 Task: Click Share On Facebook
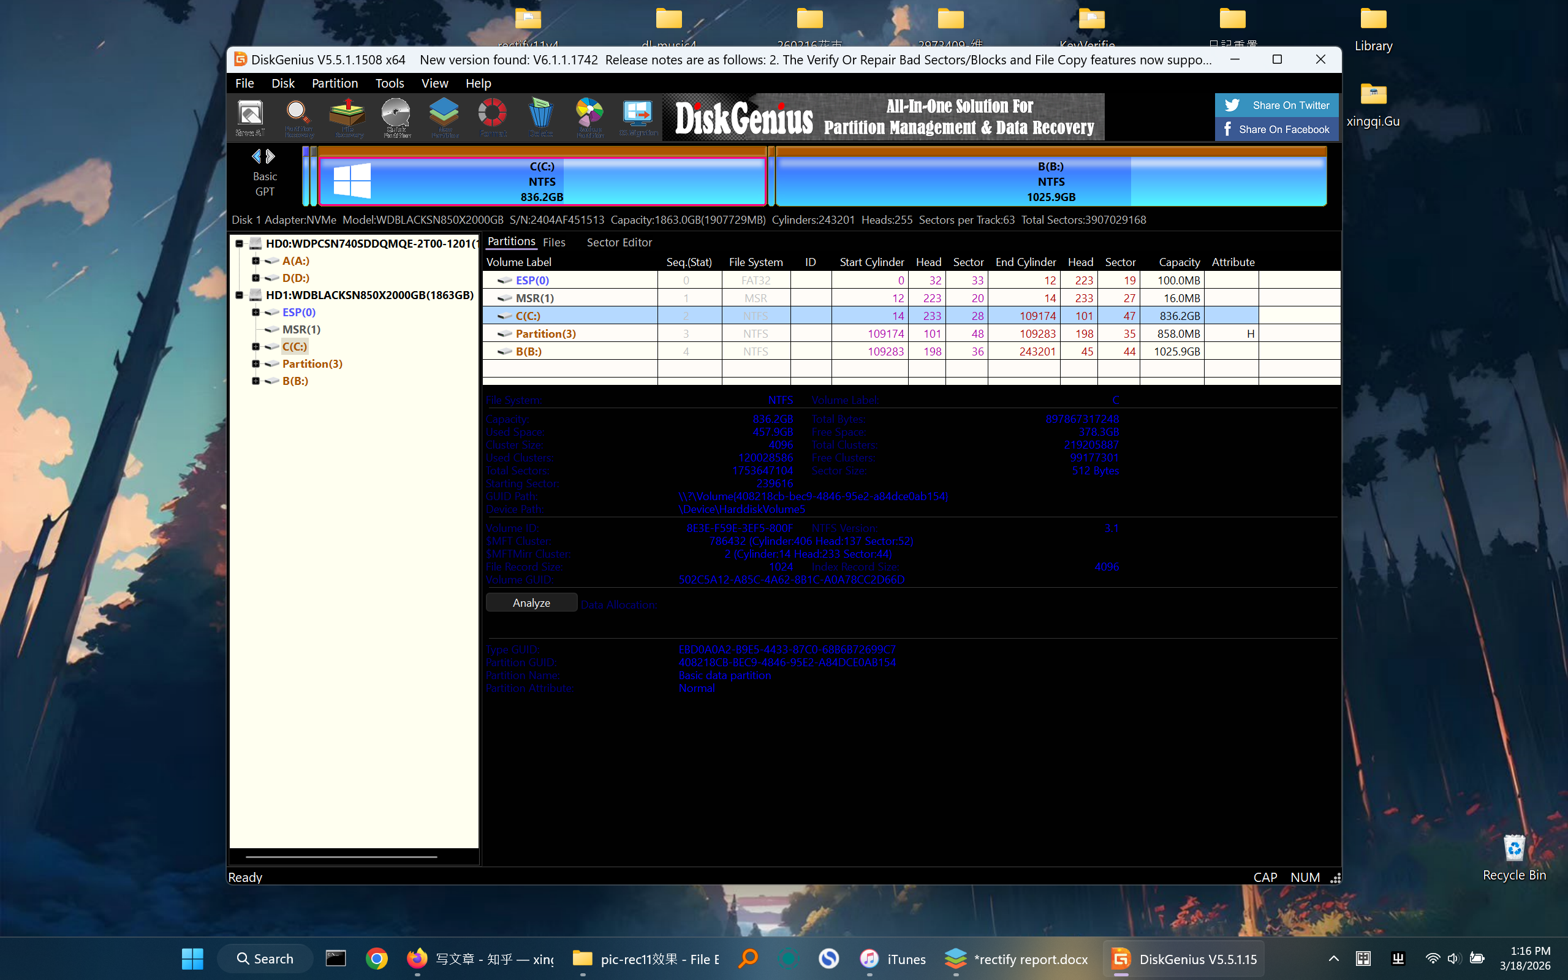point(1276,129)
